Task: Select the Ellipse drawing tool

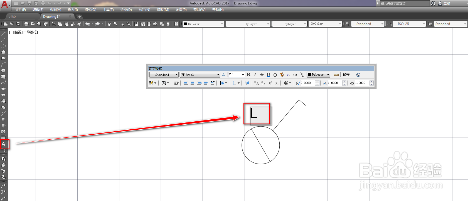Action: point(3,89)
